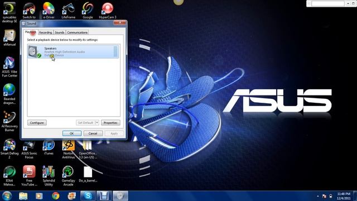Show hidden system tray icons

point(318,196)
